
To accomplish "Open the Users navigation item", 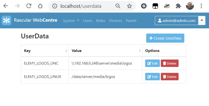I will pyautogui.click(x=88, y=21).
